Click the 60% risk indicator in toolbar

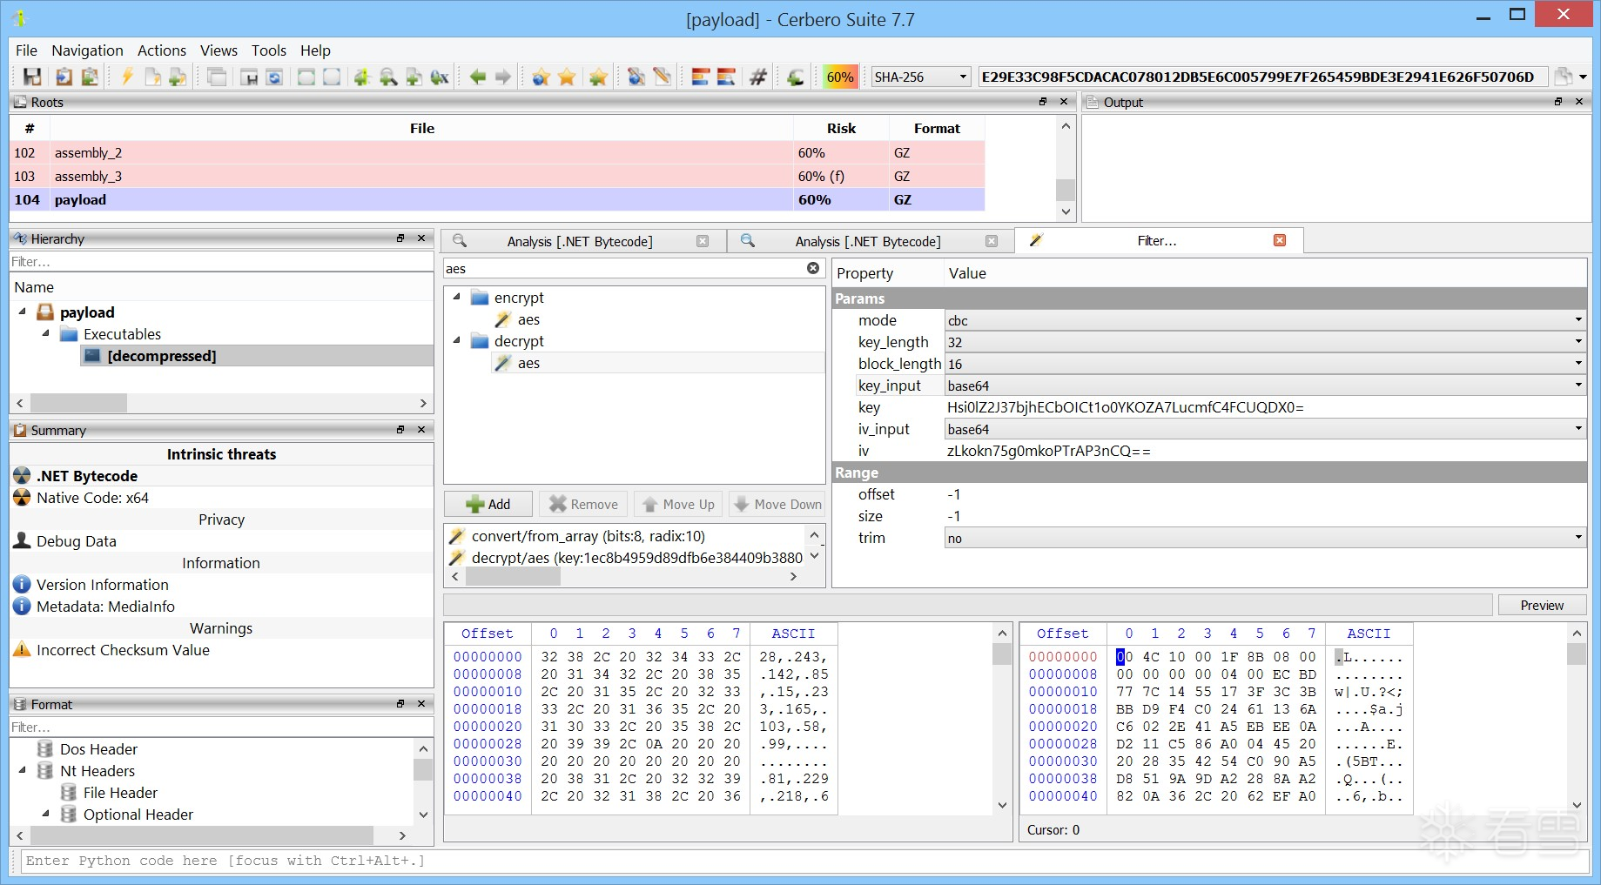(x=839, y=77)
